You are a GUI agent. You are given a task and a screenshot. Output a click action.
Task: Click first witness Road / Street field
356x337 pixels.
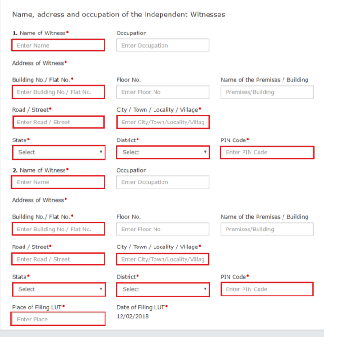58,123
